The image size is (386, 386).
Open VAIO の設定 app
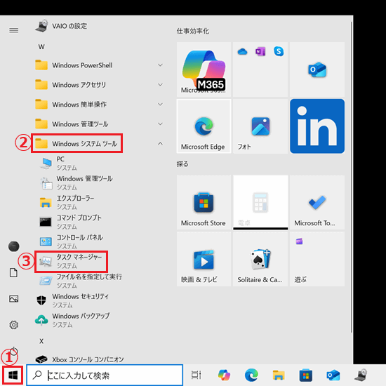pyautogui.click(x=62, y=26)
